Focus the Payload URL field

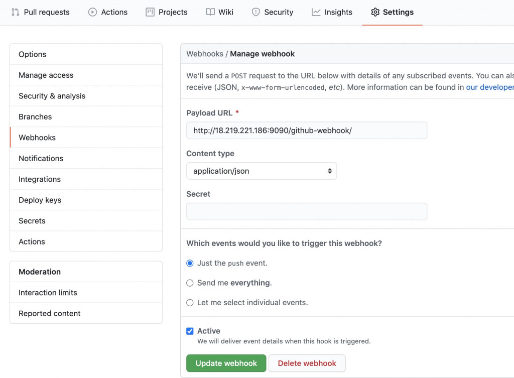[x=306, y=131]
